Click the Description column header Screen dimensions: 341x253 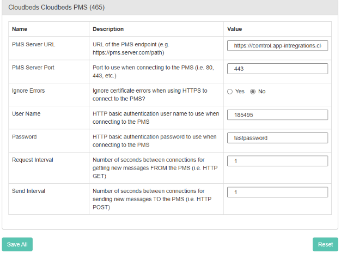pos(108,29)
